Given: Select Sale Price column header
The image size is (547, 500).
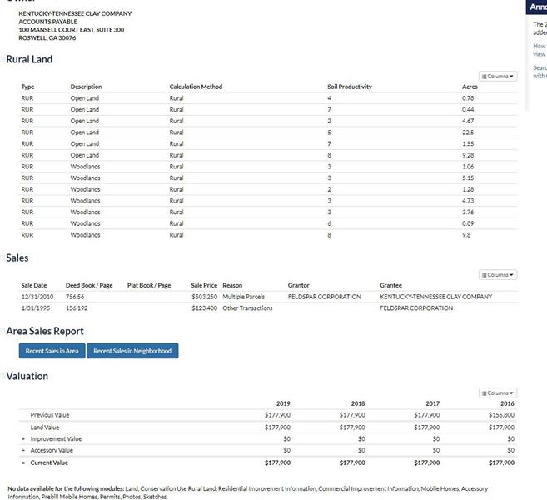Looking at the screenshot, I should click(204, 285).
